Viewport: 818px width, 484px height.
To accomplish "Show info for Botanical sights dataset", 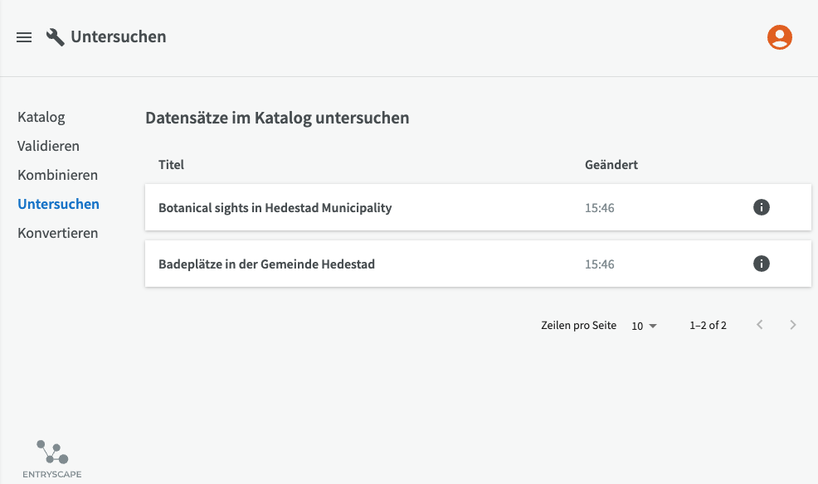I will pyautogui.click(x=761, y=207).
